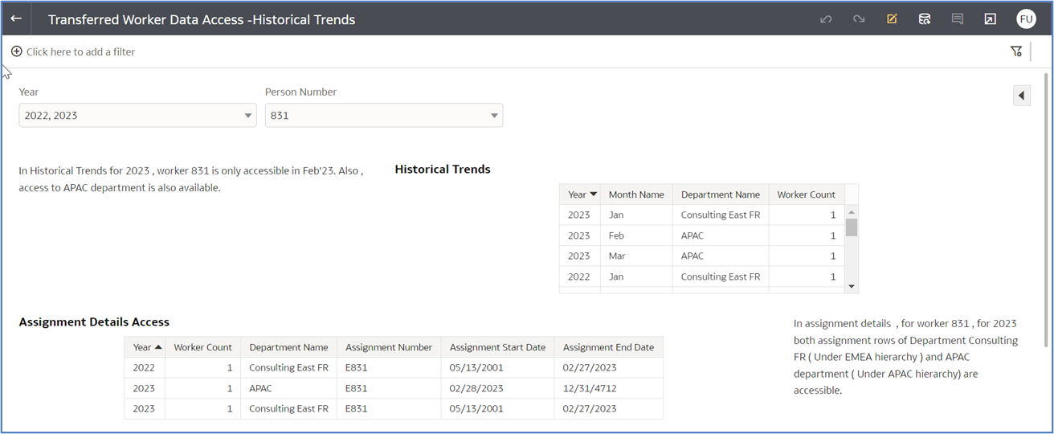Click the Redo icon
Image resolution: width=1054 pixels, height=434 pixels.
(859, 19)
